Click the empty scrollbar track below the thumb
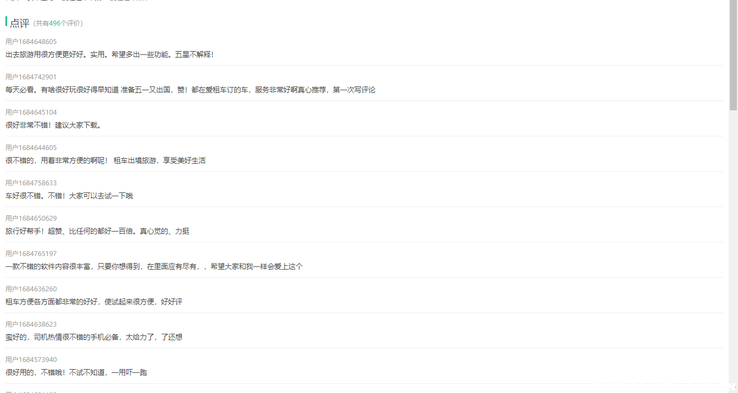 pos(733,245)
